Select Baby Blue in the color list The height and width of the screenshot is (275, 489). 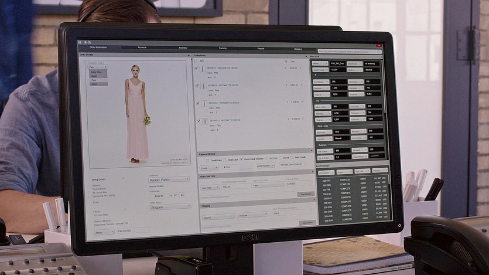coord(98,72)
